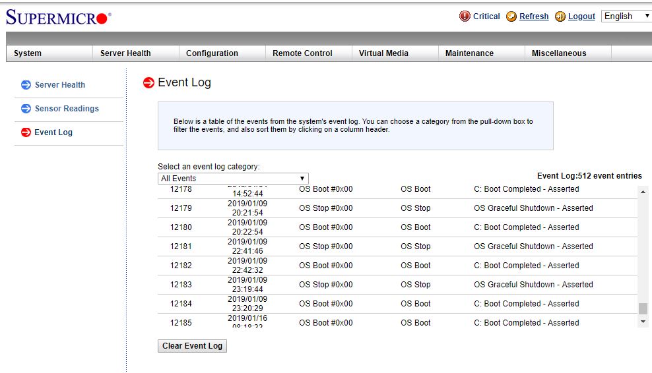Viewport: 652px width, 373px height.
Task: Click the red Critical status icon
Action: 465,16
